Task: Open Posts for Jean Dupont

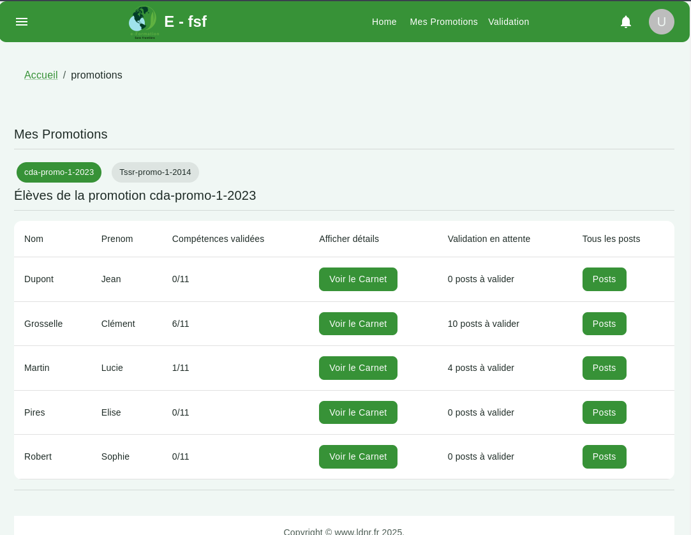Action: coord(604,279)
